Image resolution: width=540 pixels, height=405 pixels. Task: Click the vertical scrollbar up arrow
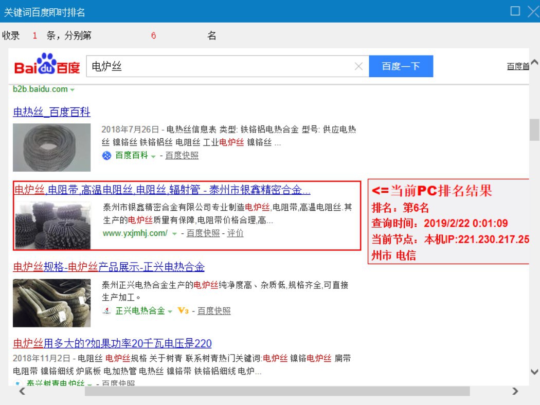[534, 62]
